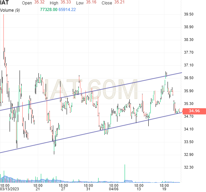The height and width of the screenshot is (192, 206).
Task: Click the Open price value 35.32
Action: point(36,3)
